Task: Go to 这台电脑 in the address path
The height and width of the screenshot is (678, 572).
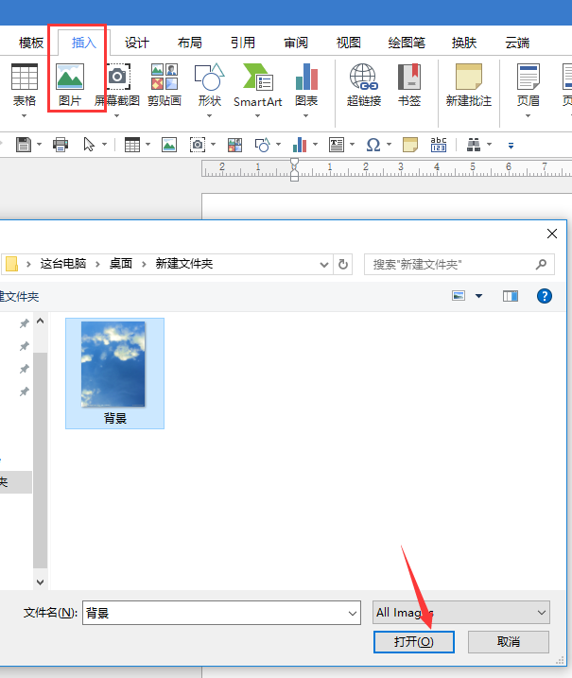Action: pos(63,264)
